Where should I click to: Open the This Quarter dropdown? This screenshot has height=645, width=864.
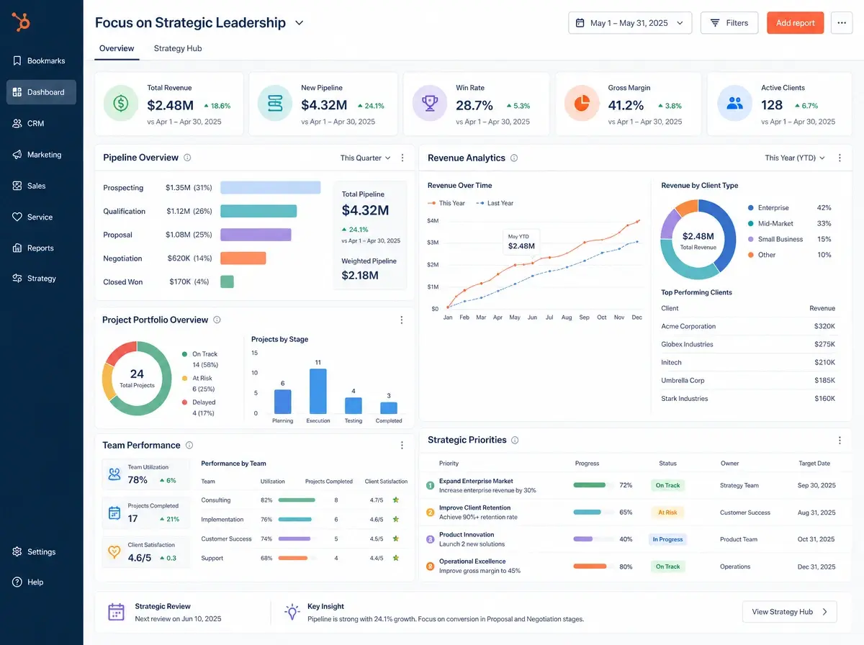pyautogui.click(x=366, y=158)
